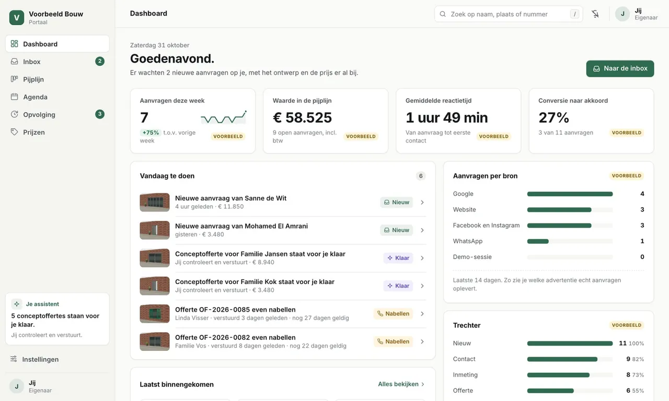Open Agenda from the sidebar
Viewport: 669px width, 401px height.
coord(57,97)
